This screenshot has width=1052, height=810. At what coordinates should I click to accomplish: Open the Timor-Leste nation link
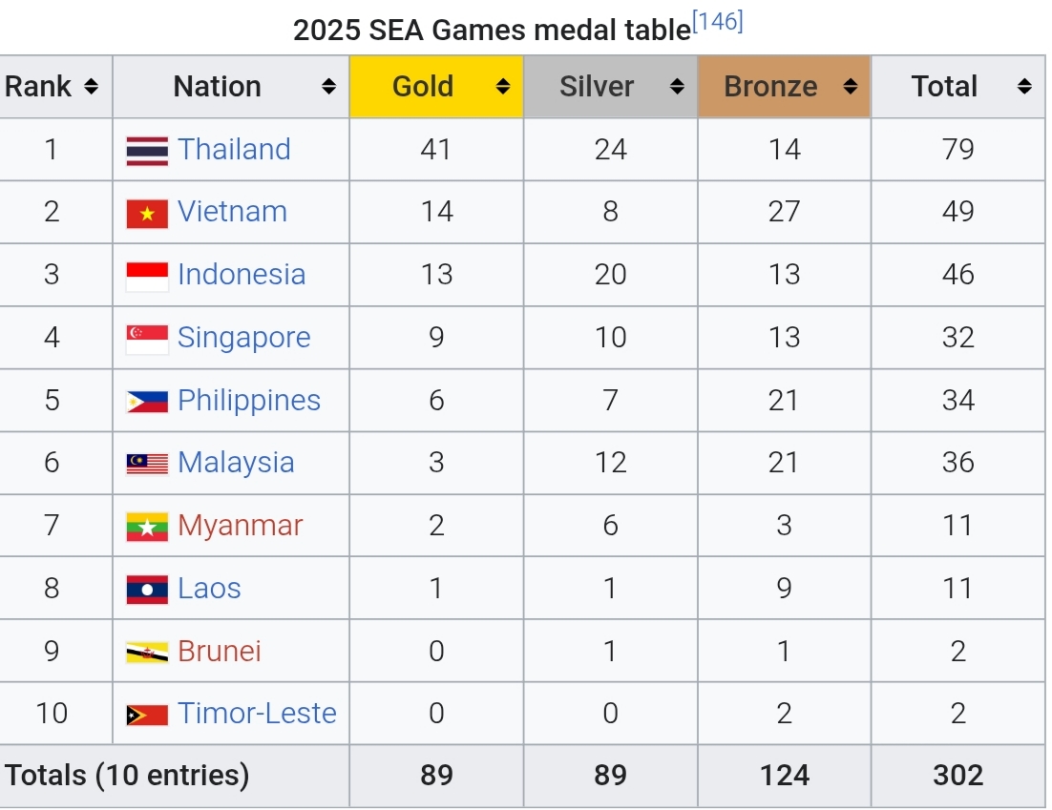(x=257, y=714)
